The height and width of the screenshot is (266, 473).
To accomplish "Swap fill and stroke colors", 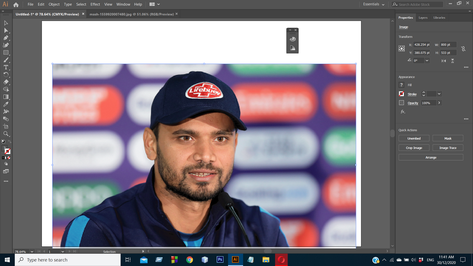I will tap(10, 141).
